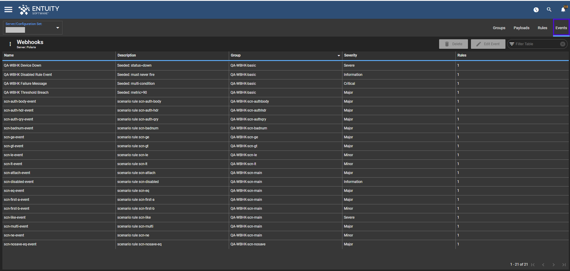
Task: Click the Edit Event button
Action: (x=488, y=44)
